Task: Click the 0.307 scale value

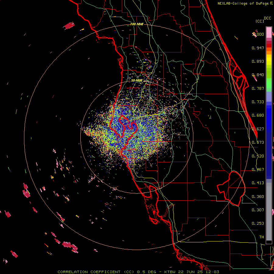Action: pos(258,210)
